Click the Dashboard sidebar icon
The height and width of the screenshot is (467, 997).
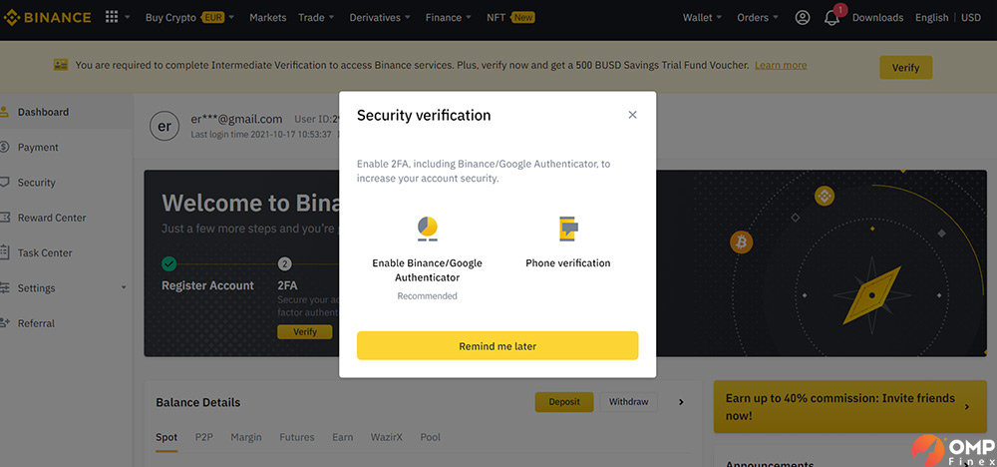tap(4, 112)
